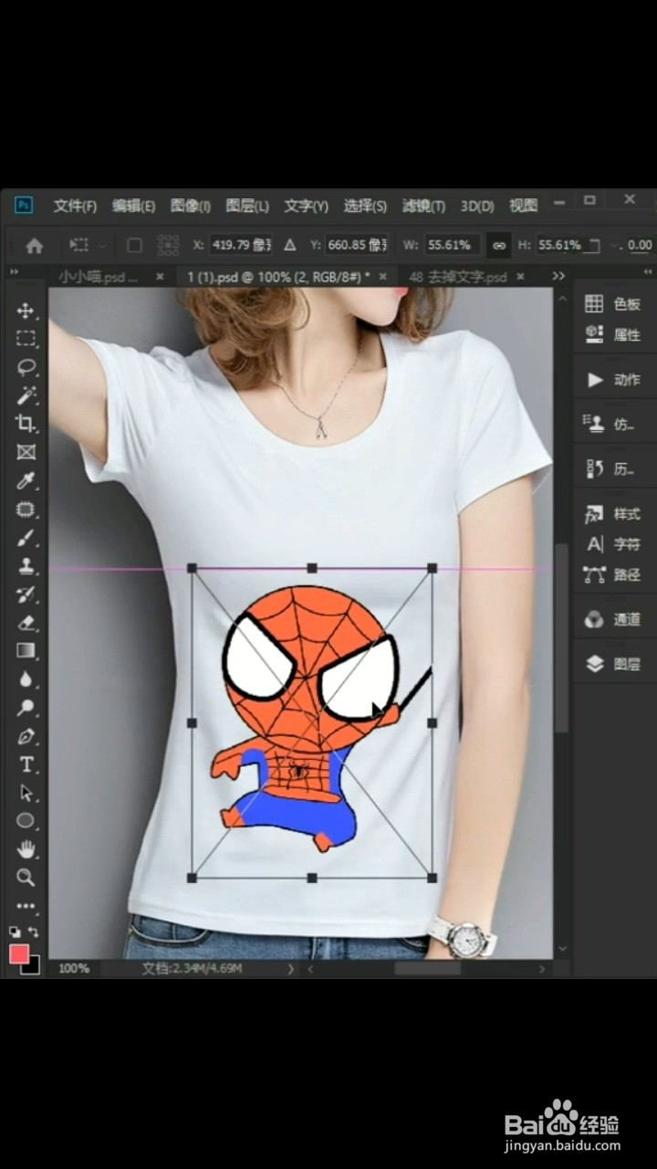657x1169 pixels.
Task: Toggle relative positioning triangle icon
Action: pyautogui.click(x=290, y=245)
